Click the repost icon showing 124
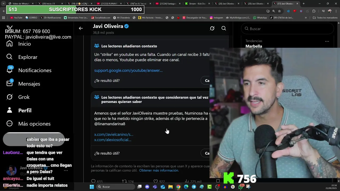340x191 pixels. point(124,181)
